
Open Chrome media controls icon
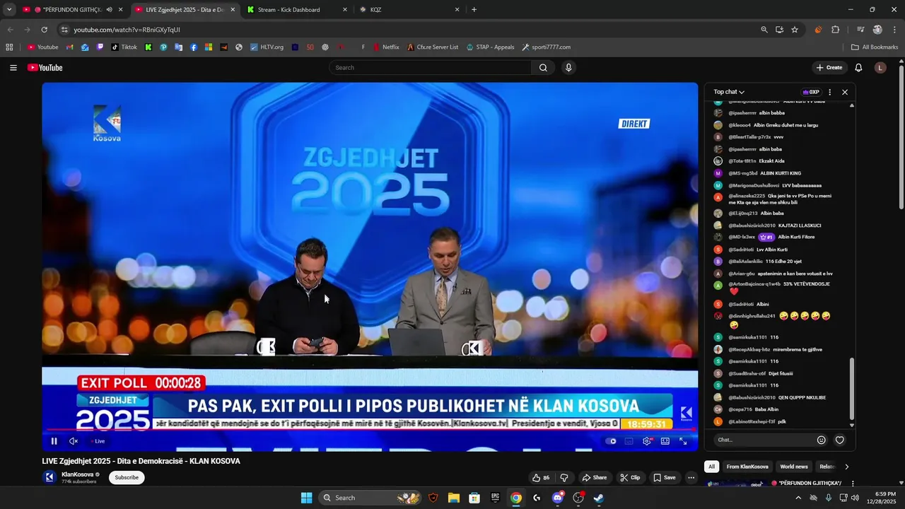(860, 30)
